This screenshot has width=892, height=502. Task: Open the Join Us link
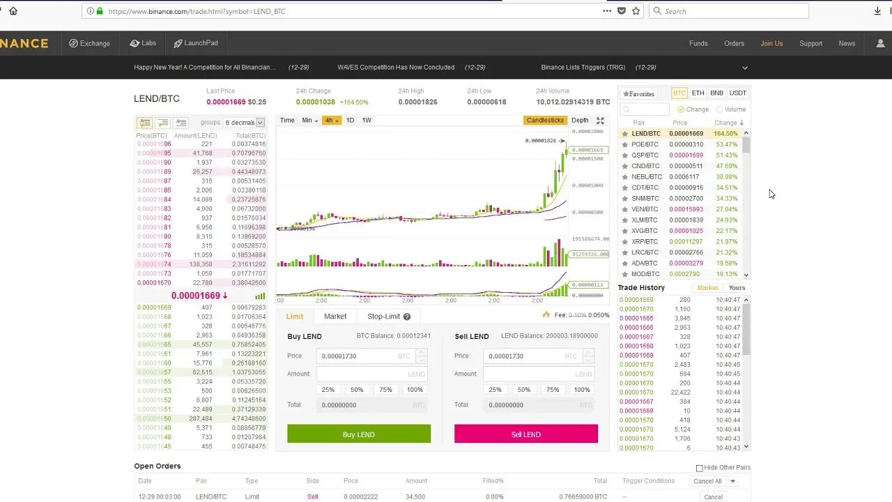(x=771, y=43)
